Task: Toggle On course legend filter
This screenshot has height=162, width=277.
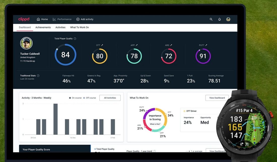Action: click(x=75, y=98)
